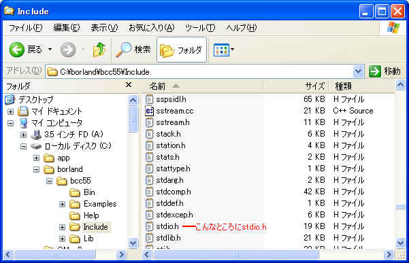Select the stddef.h file icon
This screenshot has height=263, width=409.
149,203
